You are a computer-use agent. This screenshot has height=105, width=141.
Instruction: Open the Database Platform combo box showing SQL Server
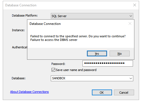coord(92,16)
